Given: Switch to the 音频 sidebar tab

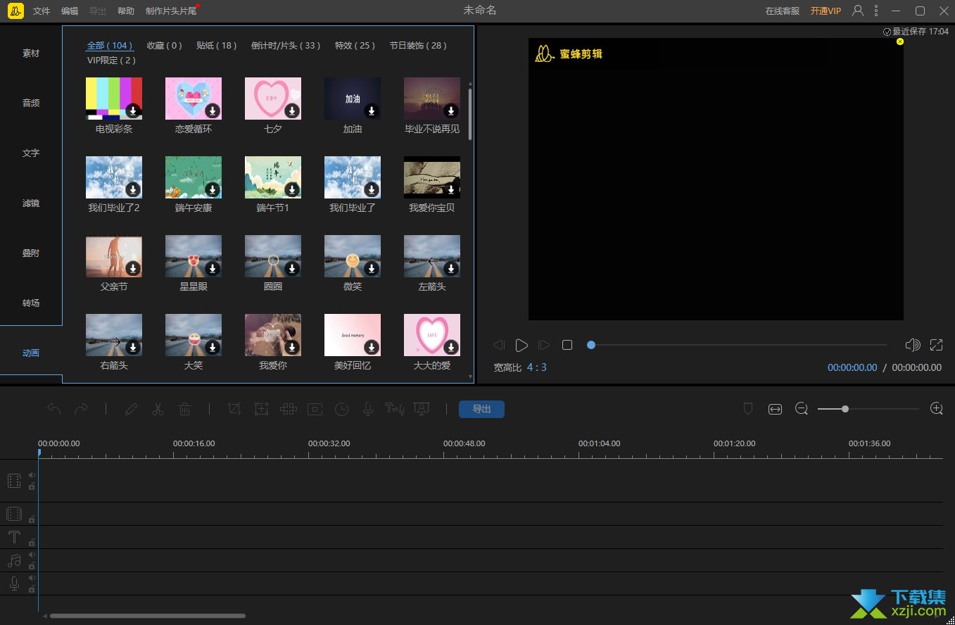Looking at the screenshot, I should pos(31,103).
